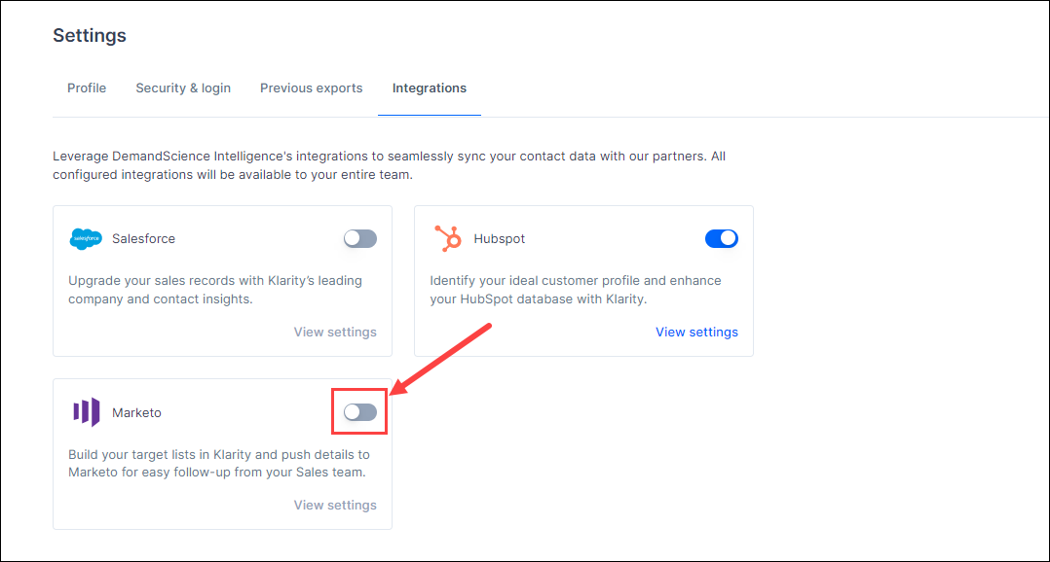Click the Settings page heading
1050x562 pixels.
(x=90, y=35)
